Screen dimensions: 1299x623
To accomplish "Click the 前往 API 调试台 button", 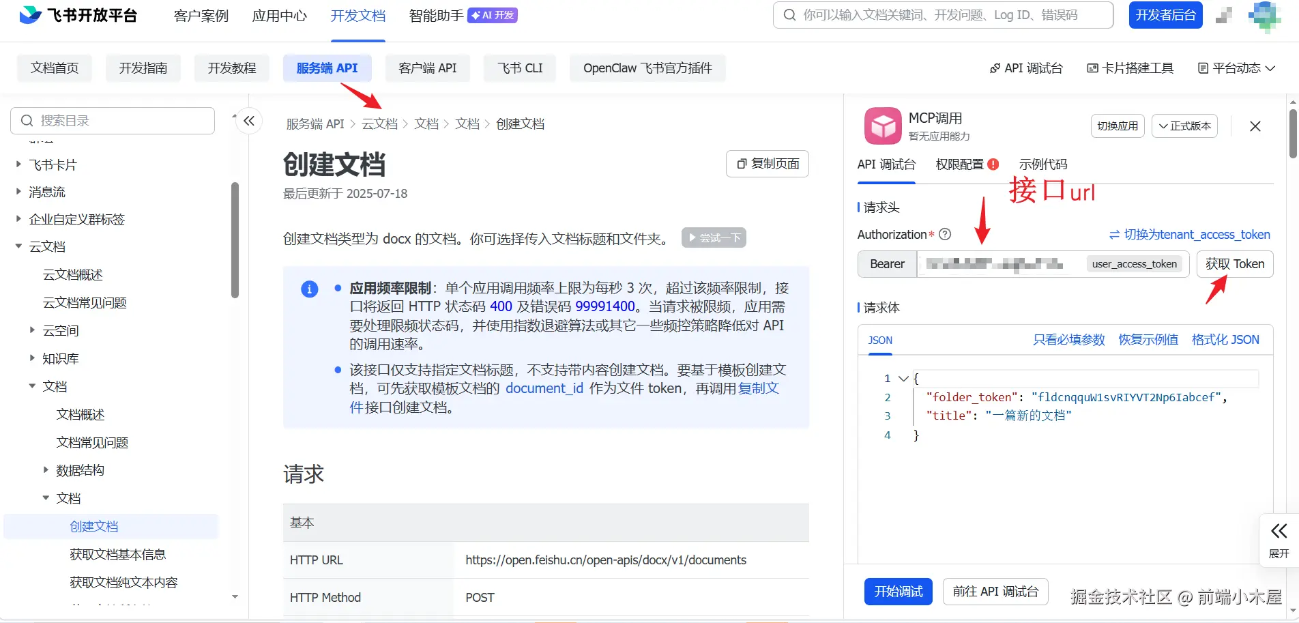I will point(995,592).
